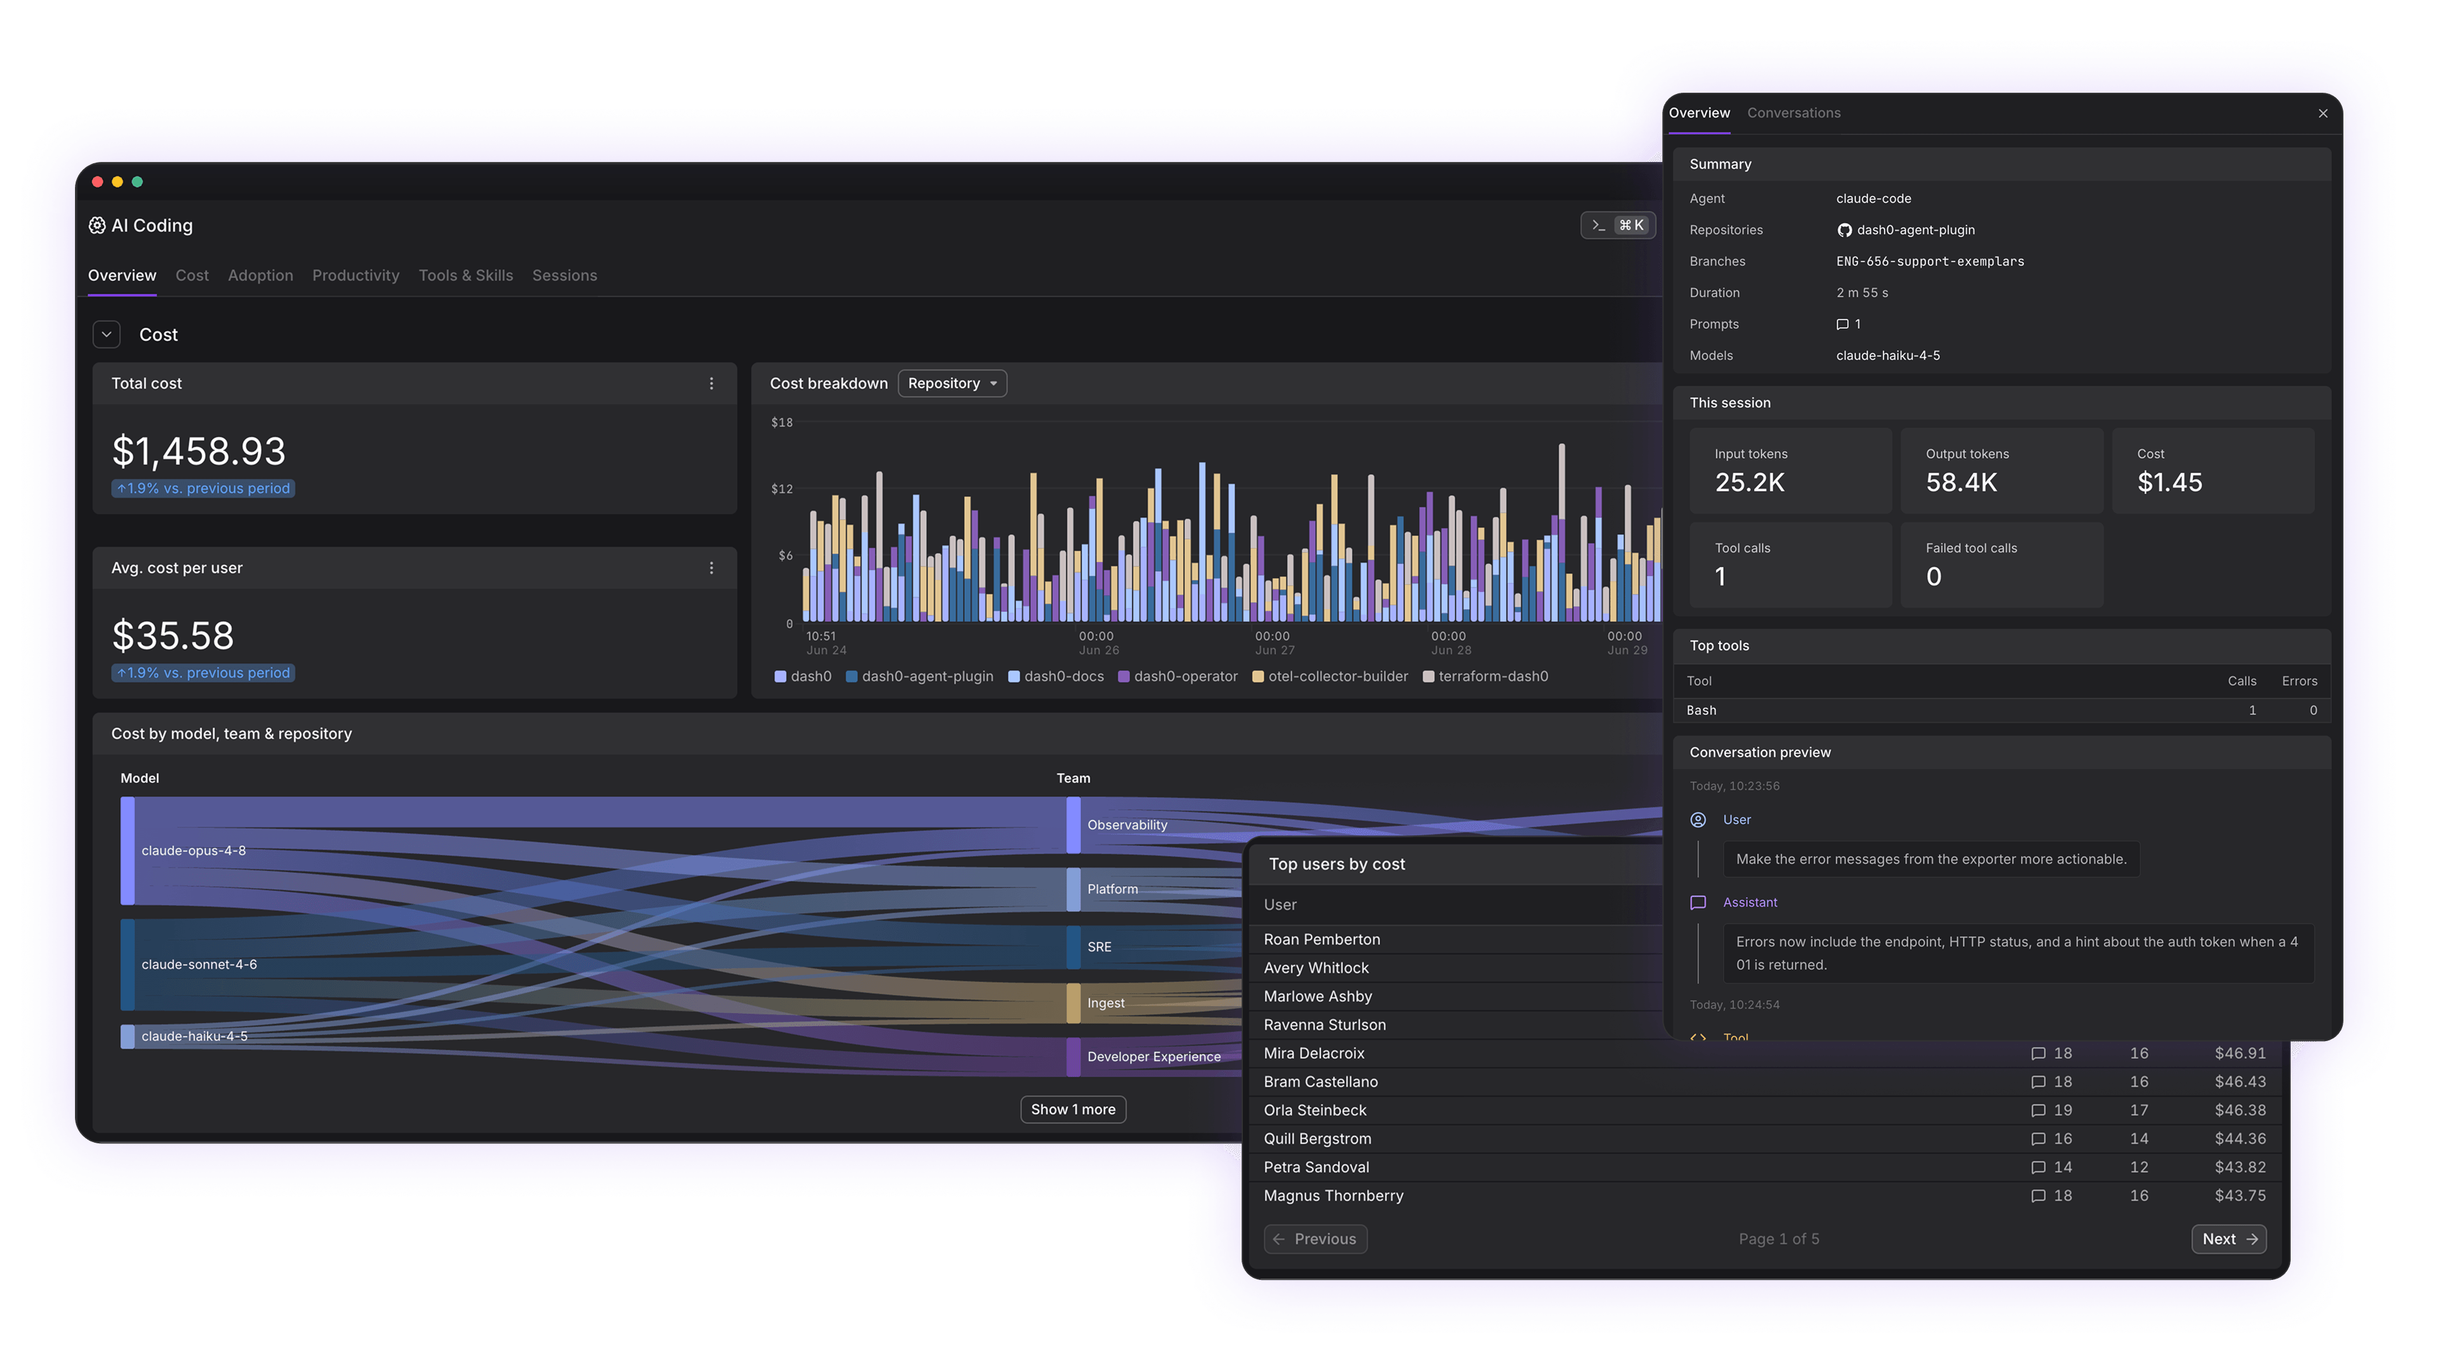Click the session Cost $1.45 card
Screen dimensions: 2440x1372
[x=2213, y=471]
